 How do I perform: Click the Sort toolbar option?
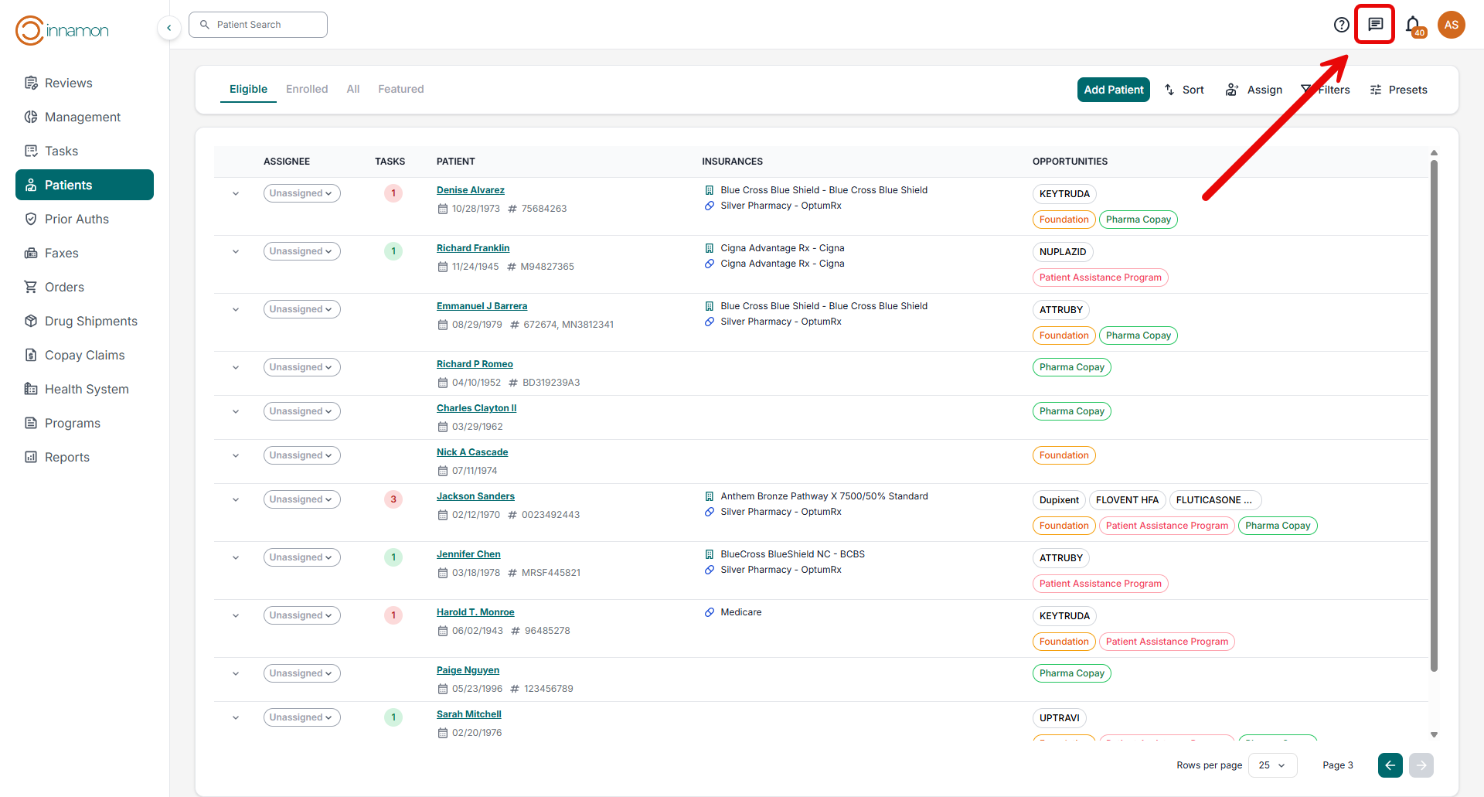coord(1184,90)
